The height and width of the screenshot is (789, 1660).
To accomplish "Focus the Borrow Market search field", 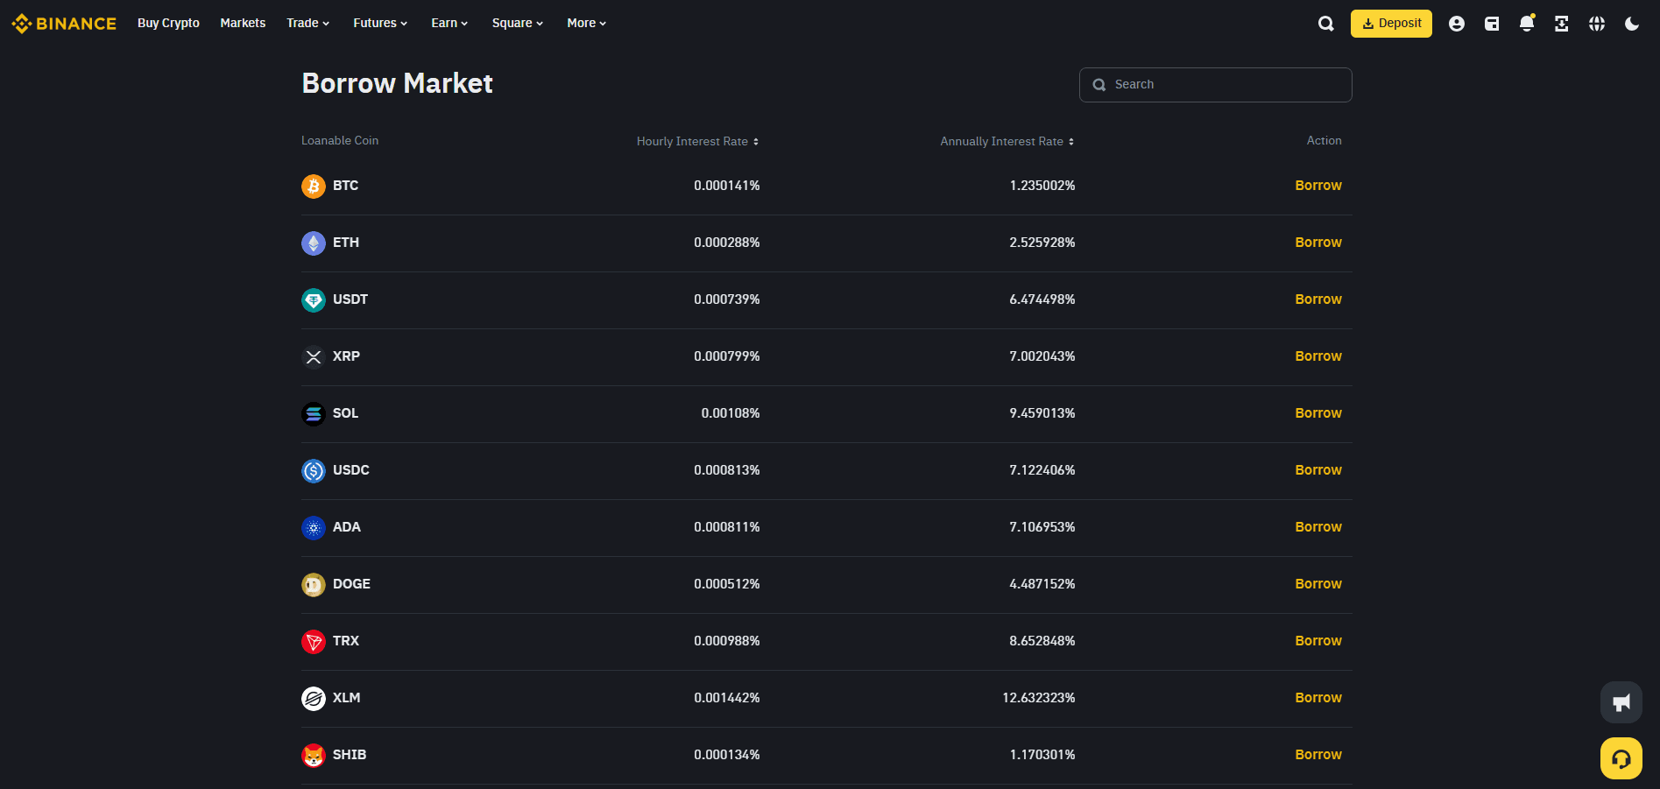I will 1215,85.
